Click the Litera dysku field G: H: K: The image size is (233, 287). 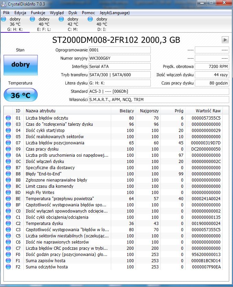120,83
